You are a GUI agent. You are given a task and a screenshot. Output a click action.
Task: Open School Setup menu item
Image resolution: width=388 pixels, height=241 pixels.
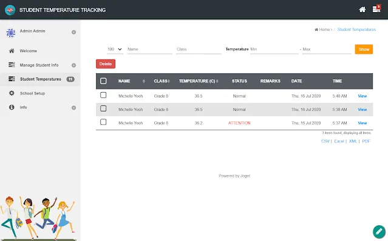tap(32, 93)
